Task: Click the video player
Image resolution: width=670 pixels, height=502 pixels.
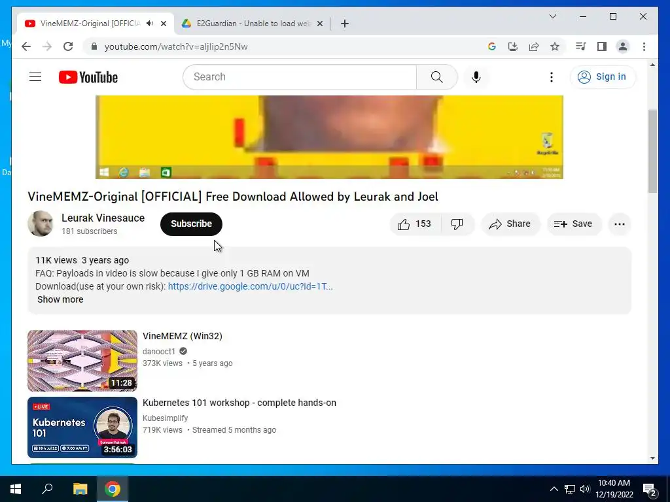Action: pos(329,137)
